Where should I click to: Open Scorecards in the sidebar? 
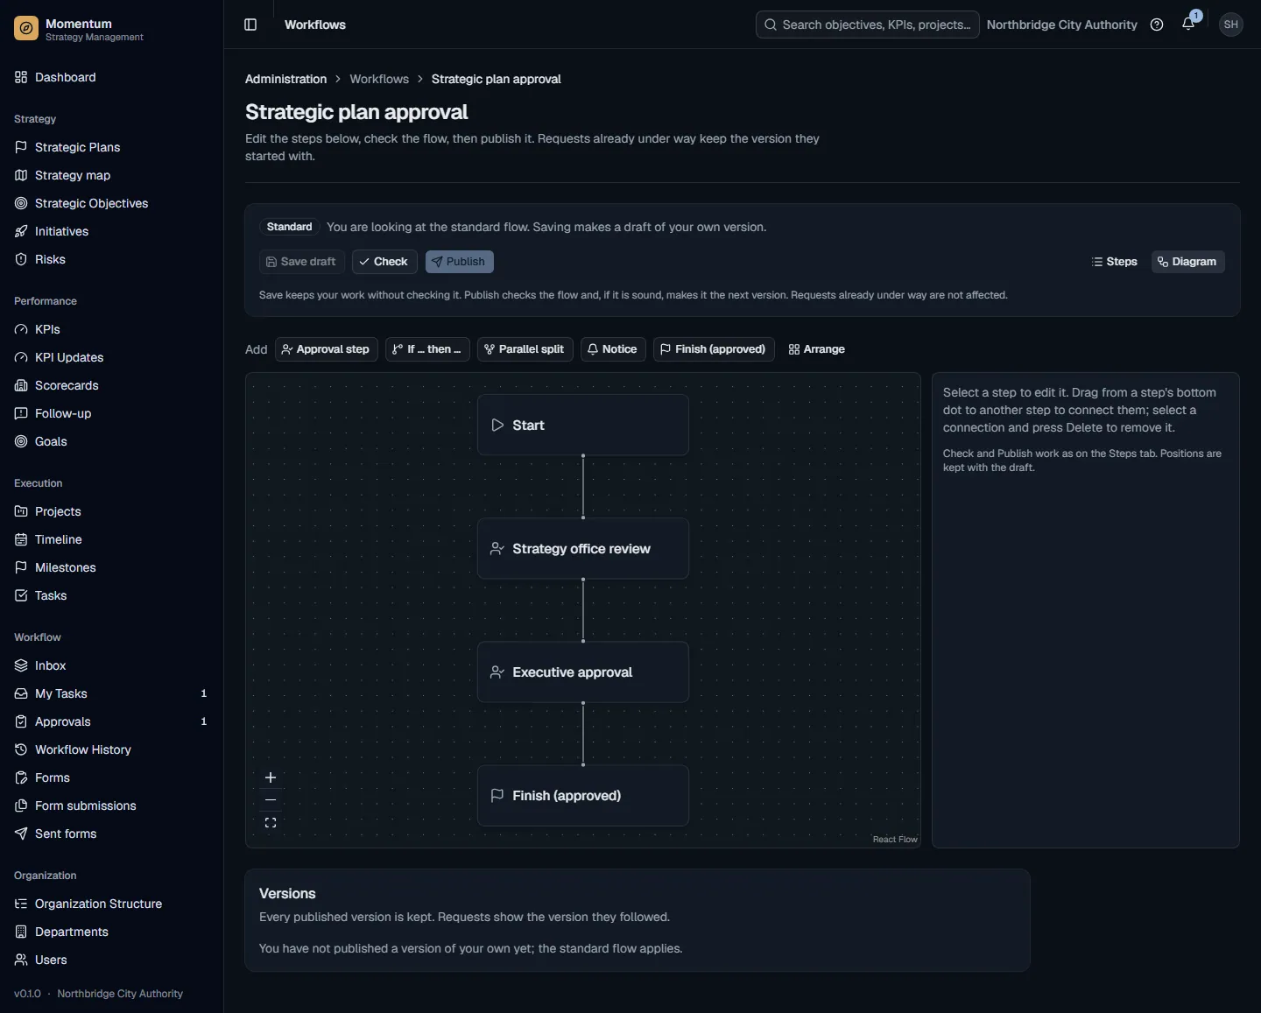(111, 385)
